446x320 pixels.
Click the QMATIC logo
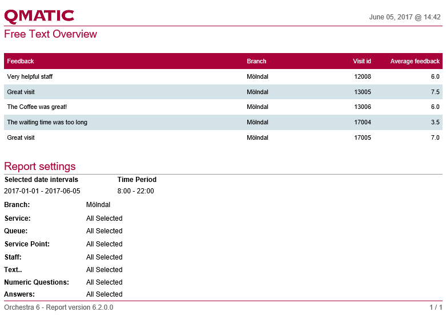[39, 15]
